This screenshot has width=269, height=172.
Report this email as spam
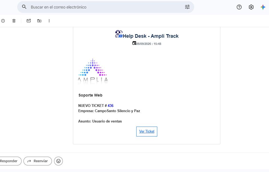(3, 21)
